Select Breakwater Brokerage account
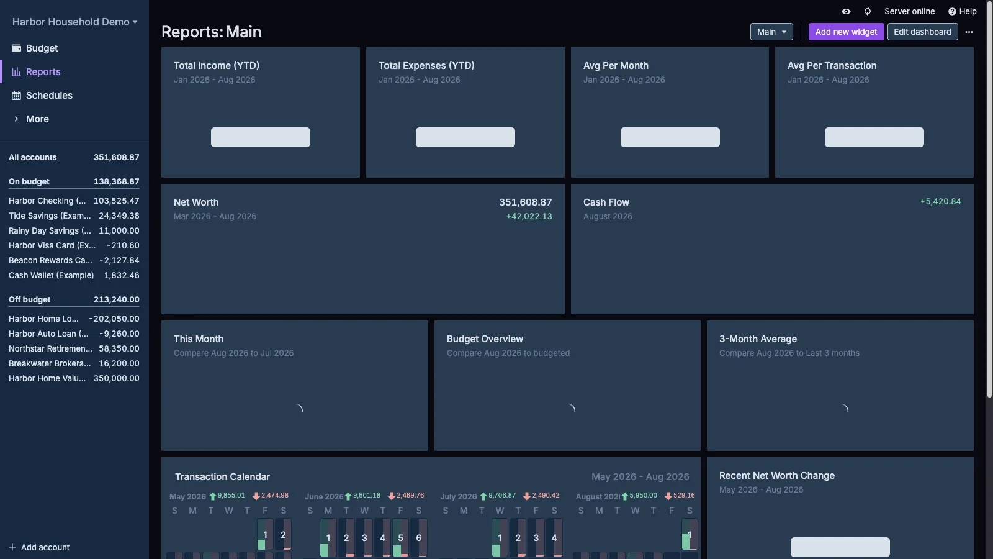Viewport: 993px width, 559px height. click(x=74, y=364)
